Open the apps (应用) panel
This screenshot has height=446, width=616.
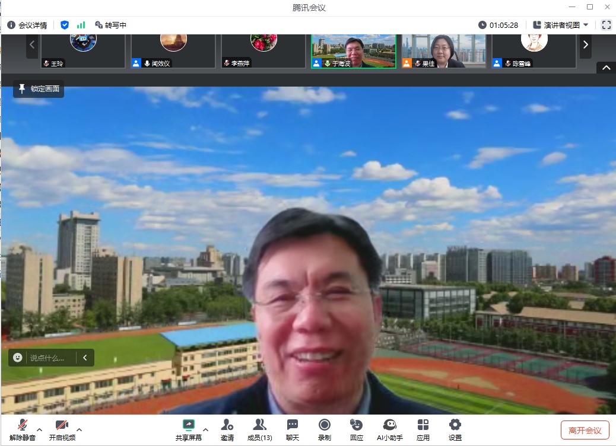(x=423, y=429)
